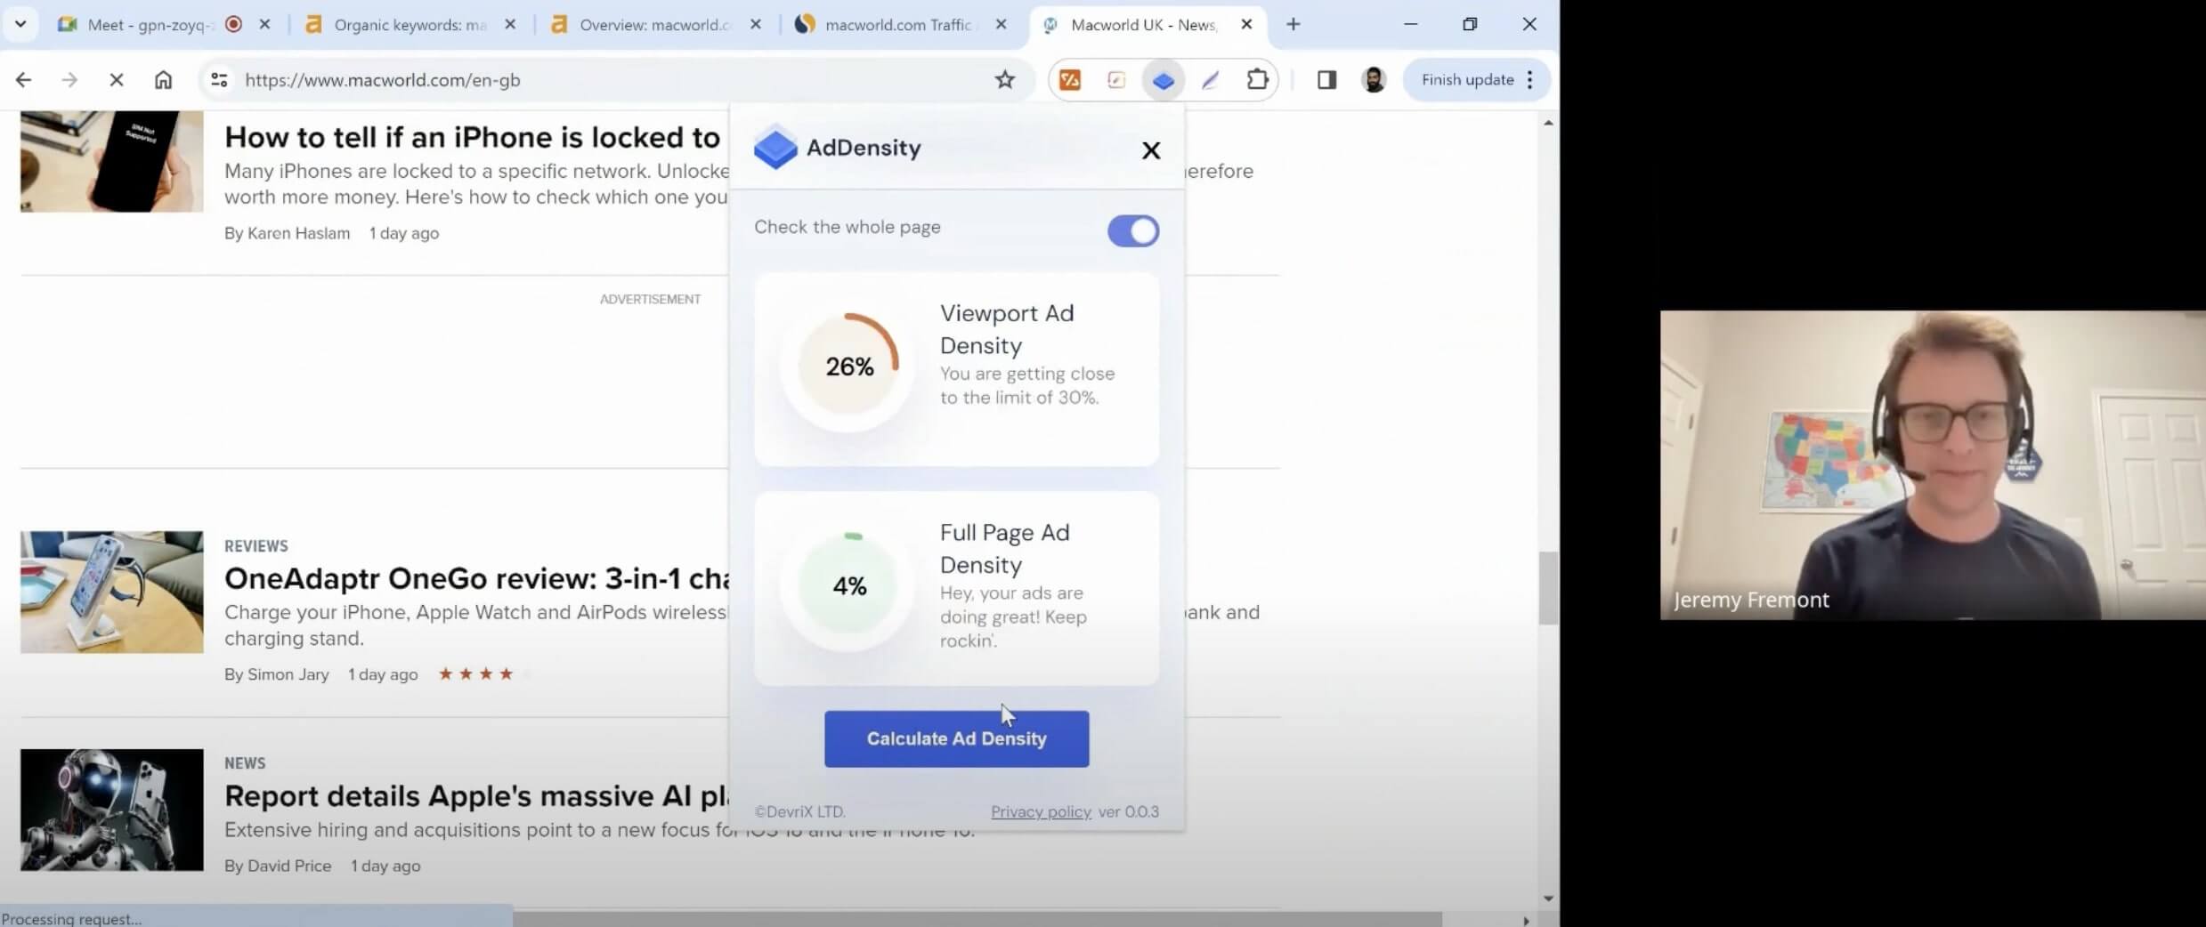
Task: Switch to the Organic keywords tab
Action: coord(410,25)
